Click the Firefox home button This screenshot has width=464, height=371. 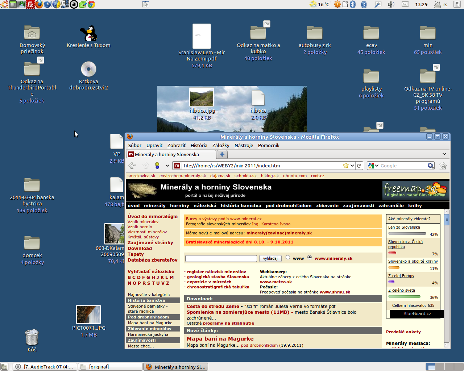pyautogui.click(x=443, y=166)
